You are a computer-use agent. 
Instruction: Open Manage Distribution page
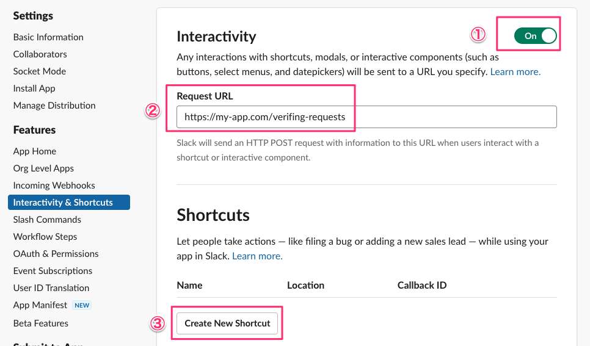[x=54, y=106]
